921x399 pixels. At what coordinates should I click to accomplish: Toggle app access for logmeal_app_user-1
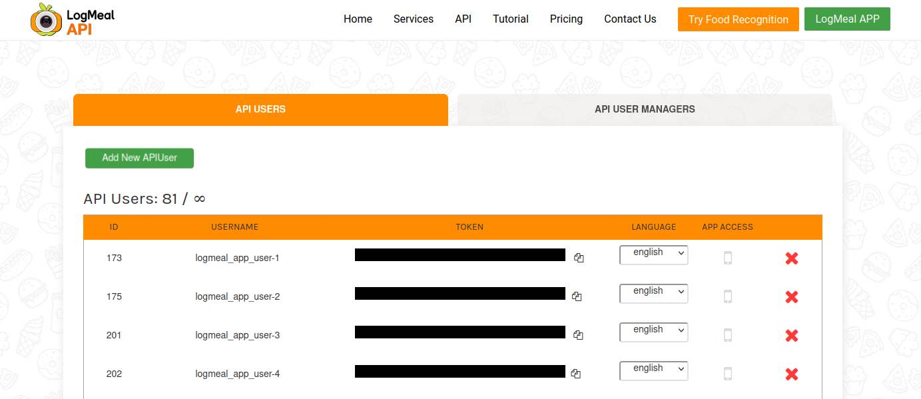(727, 258)
